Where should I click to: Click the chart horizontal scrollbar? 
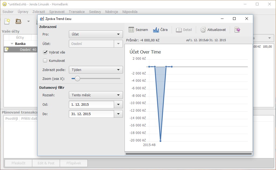click(x=189, y=154)
